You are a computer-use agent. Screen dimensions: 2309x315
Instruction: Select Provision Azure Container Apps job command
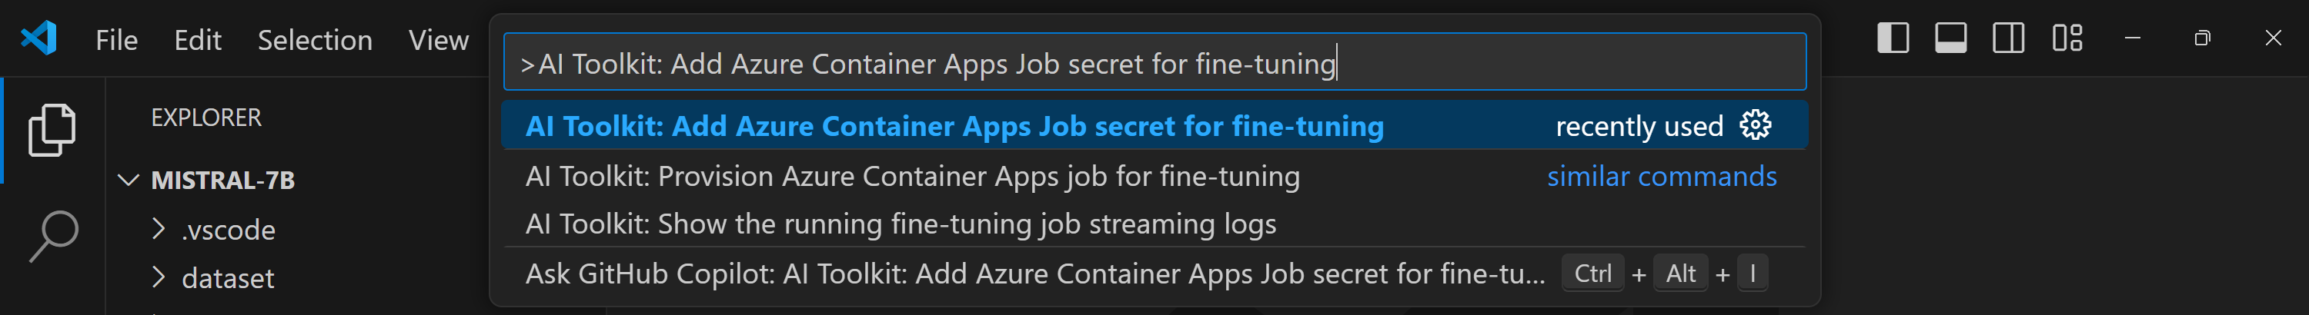click(911, 176)
